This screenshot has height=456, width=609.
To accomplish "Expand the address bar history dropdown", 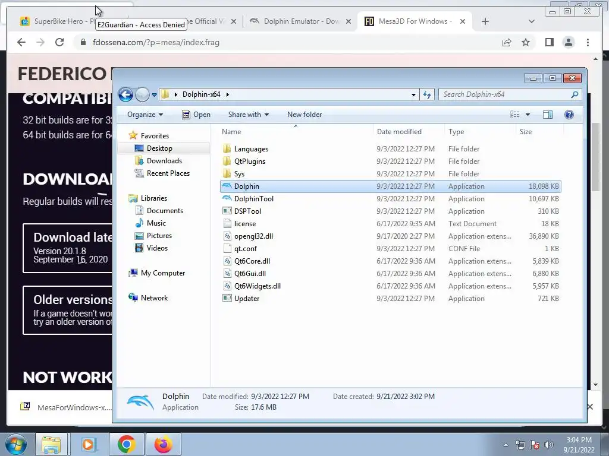I will click(x=413, y=94).
